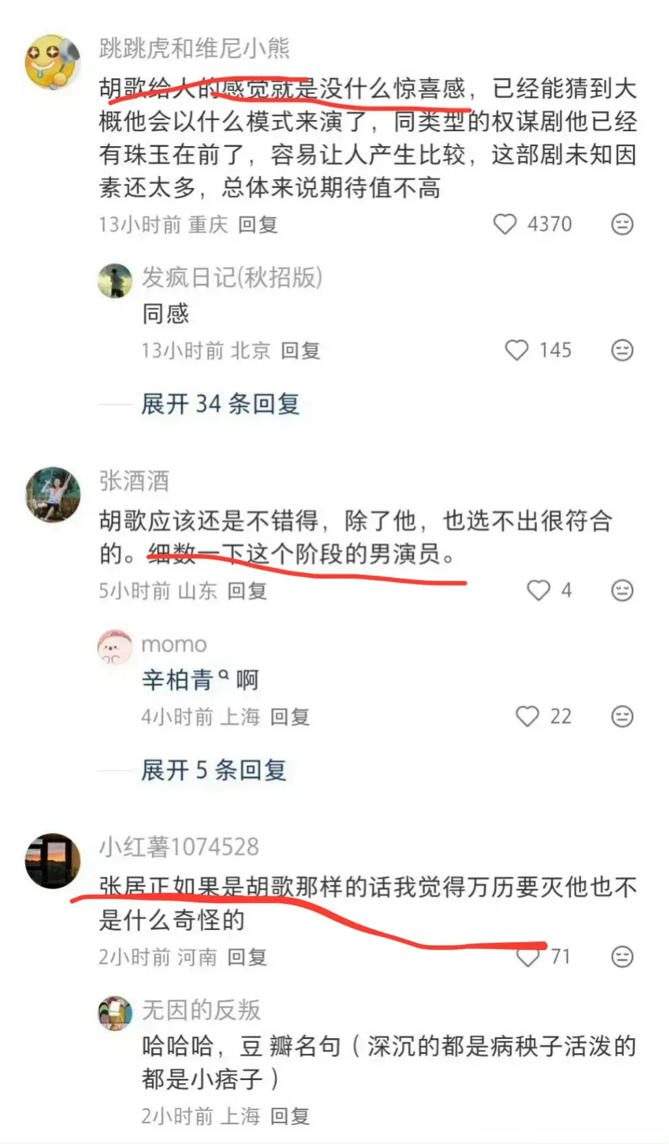Reply to 无因的反叛's comment from 上海

coord(290,1116)
